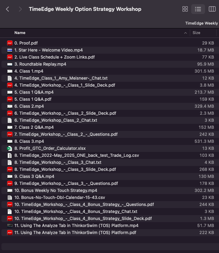The image size is (219, 253).
Task: Switch to icon grid view
Action: tap(185, 9)
